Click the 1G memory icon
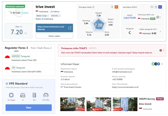Image resolution: width=168 pixels, height=116 pixels. pos(23,95)
